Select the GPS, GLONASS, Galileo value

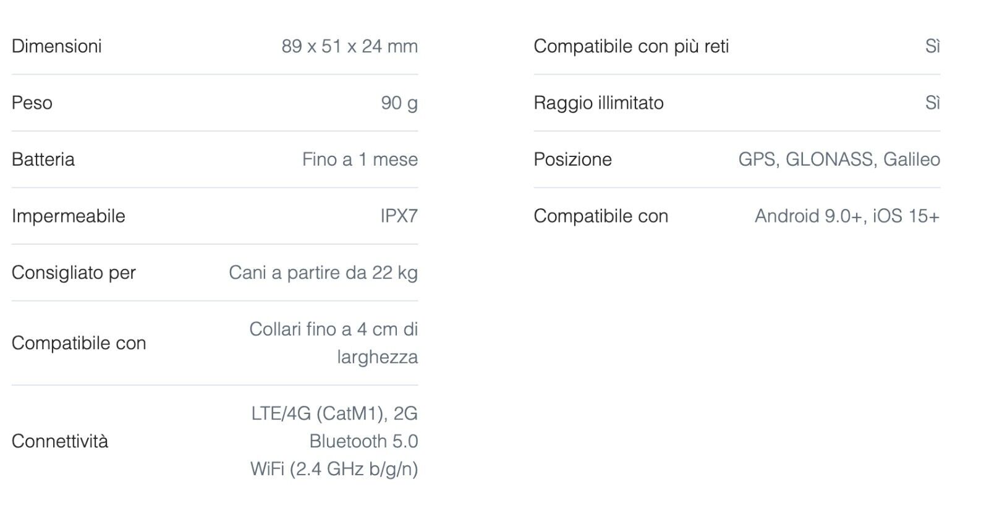[839, 159]
